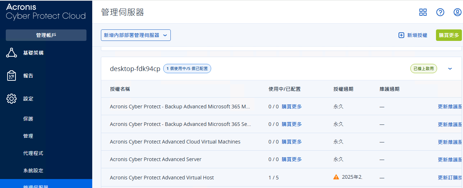Screen dimensions: 463x188
Task: Open the 新增內部部署管理伺服器 dropdown
Action: (136, 35)
